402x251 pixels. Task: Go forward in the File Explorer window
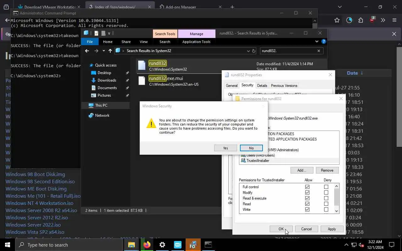click(96, 51)
